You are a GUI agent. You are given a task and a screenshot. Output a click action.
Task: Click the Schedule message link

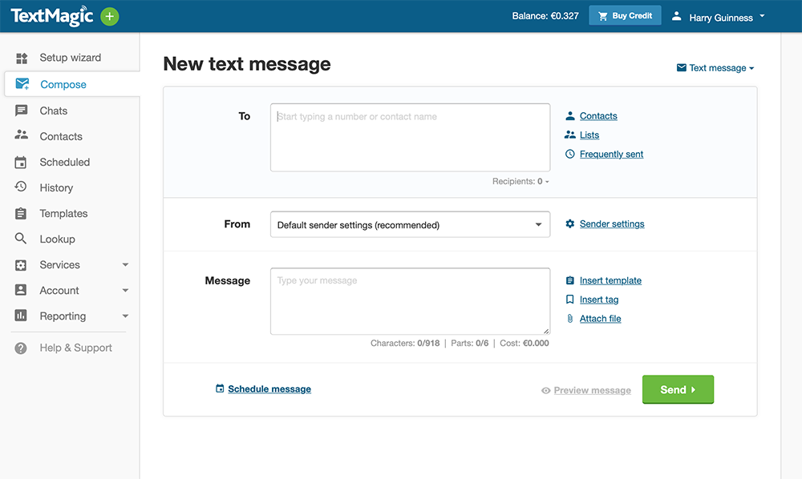(x=269, y=389)
